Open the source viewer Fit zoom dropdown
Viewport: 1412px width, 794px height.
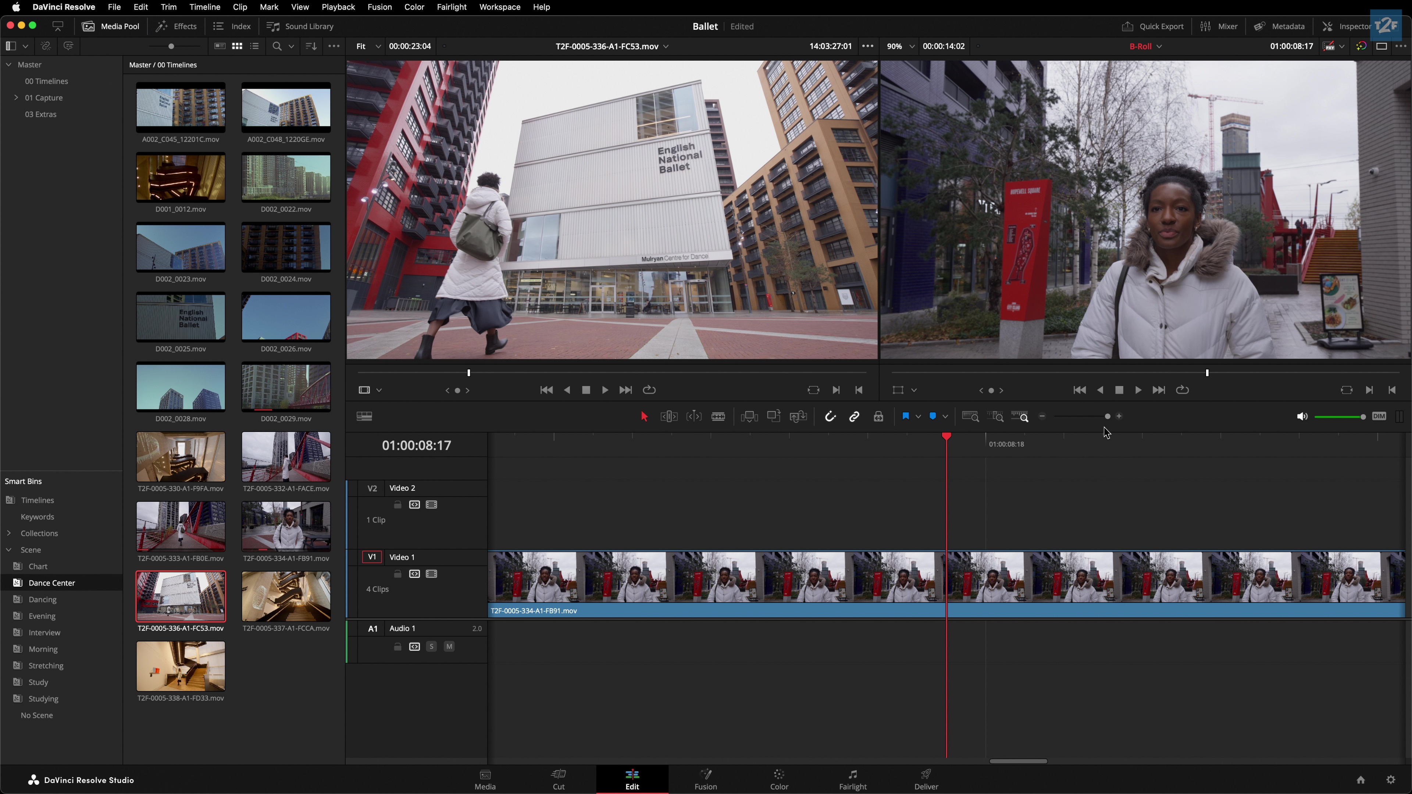(x=368, y=46)
